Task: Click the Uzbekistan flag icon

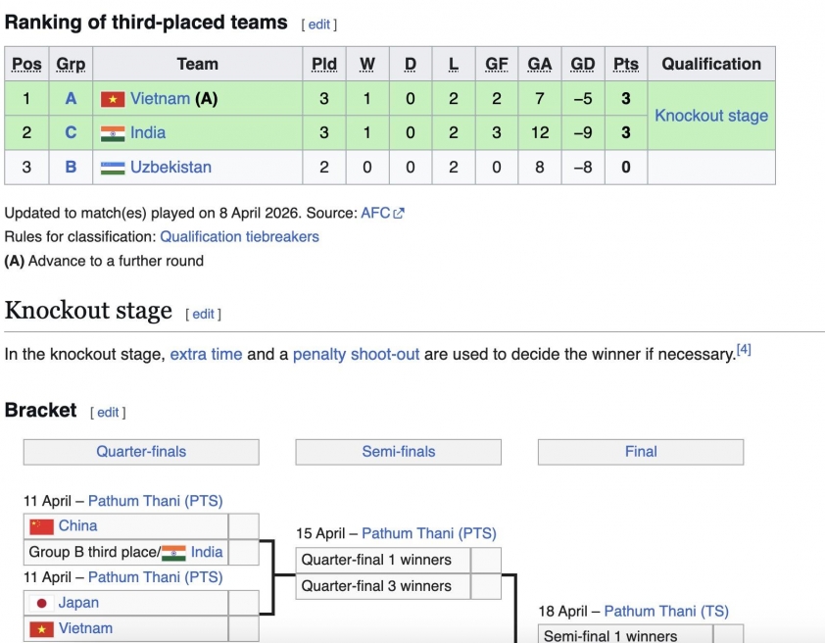Action: (113, 168)
